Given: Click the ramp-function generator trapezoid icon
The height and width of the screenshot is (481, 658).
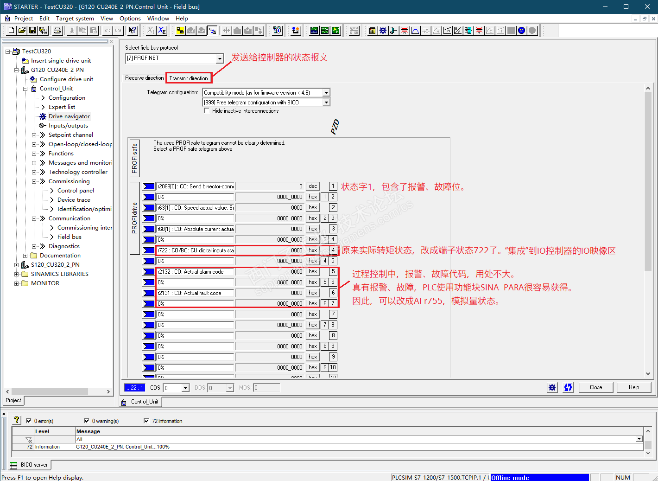Looking at the screenshot, I should click(x=415, y=31).
